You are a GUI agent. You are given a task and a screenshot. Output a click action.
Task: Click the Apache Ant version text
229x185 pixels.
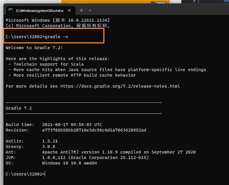click(x=119, y=152)
